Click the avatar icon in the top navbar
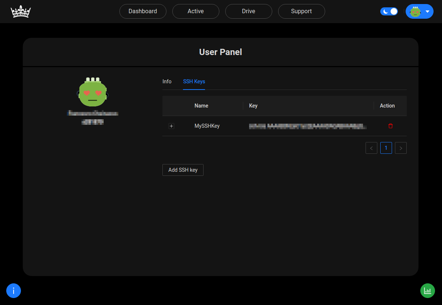This screenshot has width=442, height=305. [415, 11]
